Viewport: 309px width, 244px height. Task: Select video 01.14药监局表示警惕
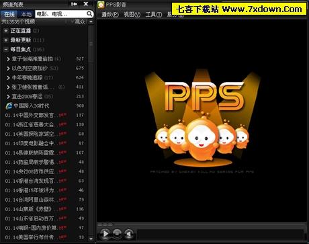coord(44,162)
